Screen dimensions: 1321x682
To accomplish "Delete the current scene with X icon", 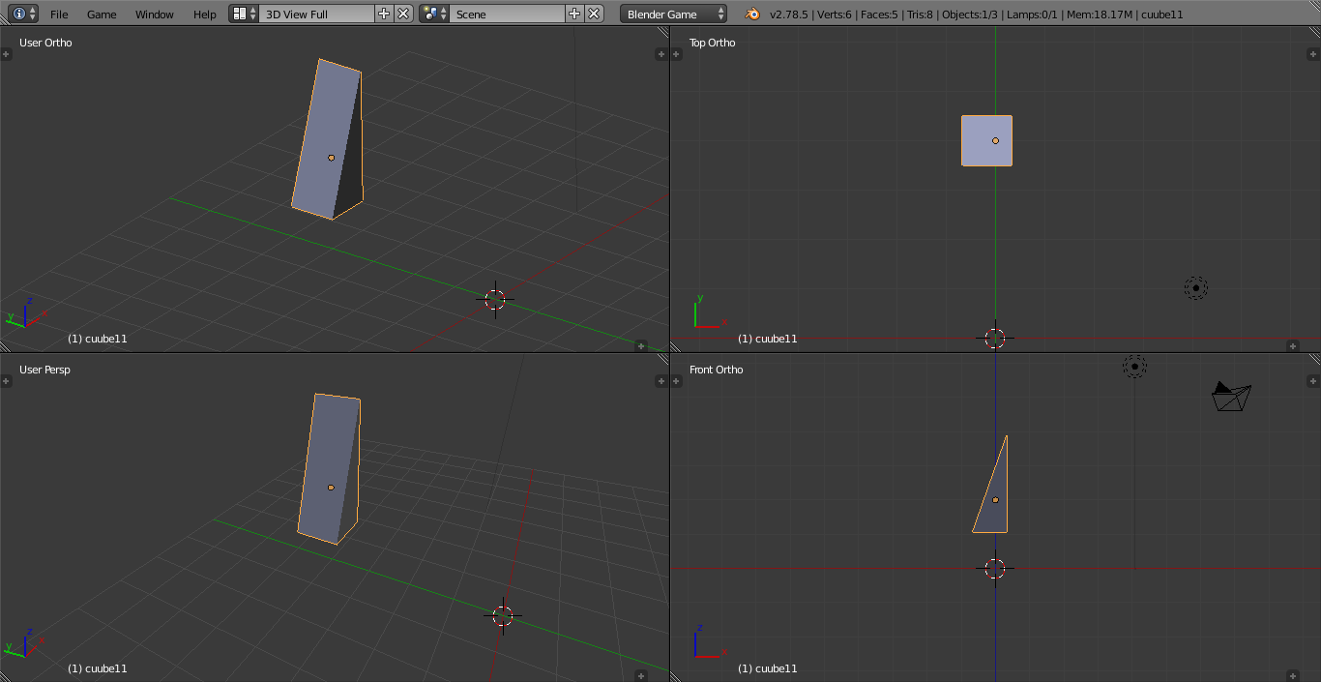I will (594, 15).
